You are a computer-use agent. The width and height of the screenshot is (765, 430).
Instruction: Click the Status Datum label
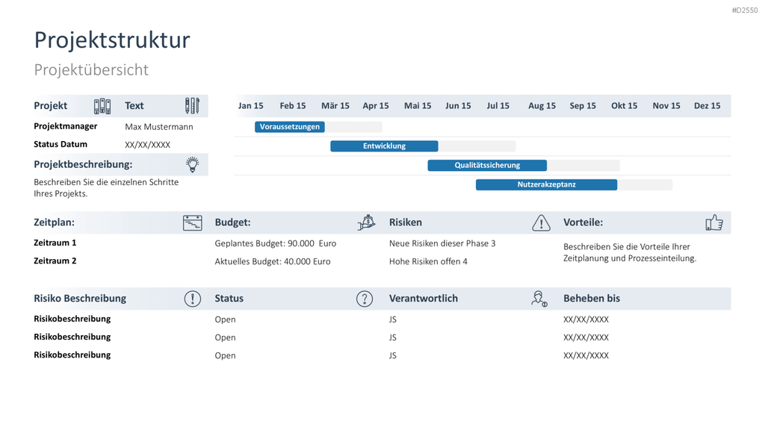(x=61, y=144)
